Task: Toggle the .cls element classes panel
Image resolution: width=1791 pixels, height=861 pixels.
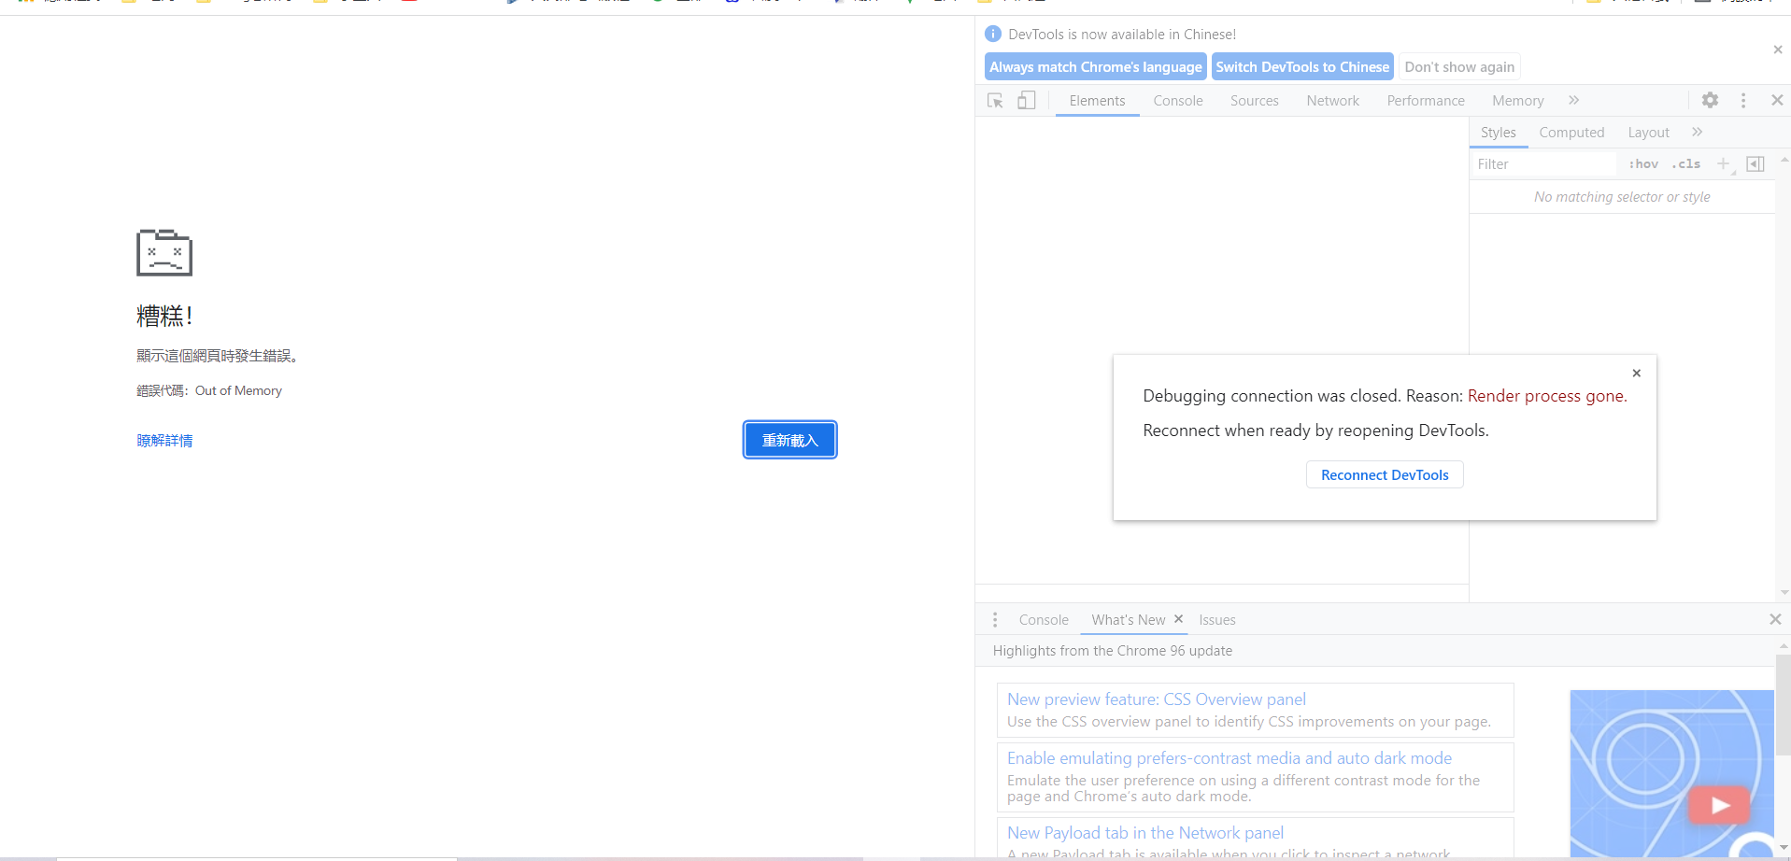Action: click(x=1686, y=163)
